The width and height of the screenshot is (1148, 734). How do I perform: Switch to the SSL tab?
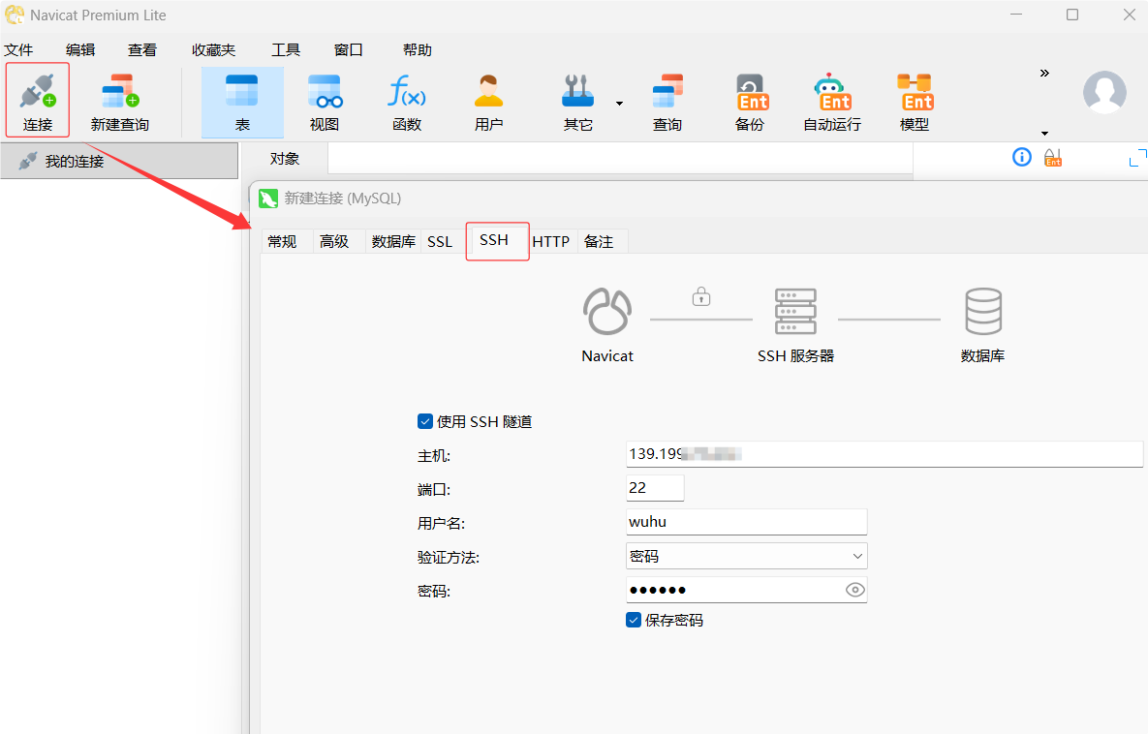tap(440, 241)
